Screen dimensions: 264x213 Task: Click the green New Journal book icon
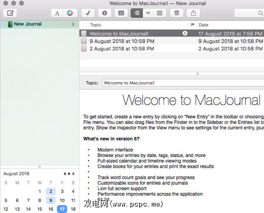pyautogui.click(x=10, y=24)
